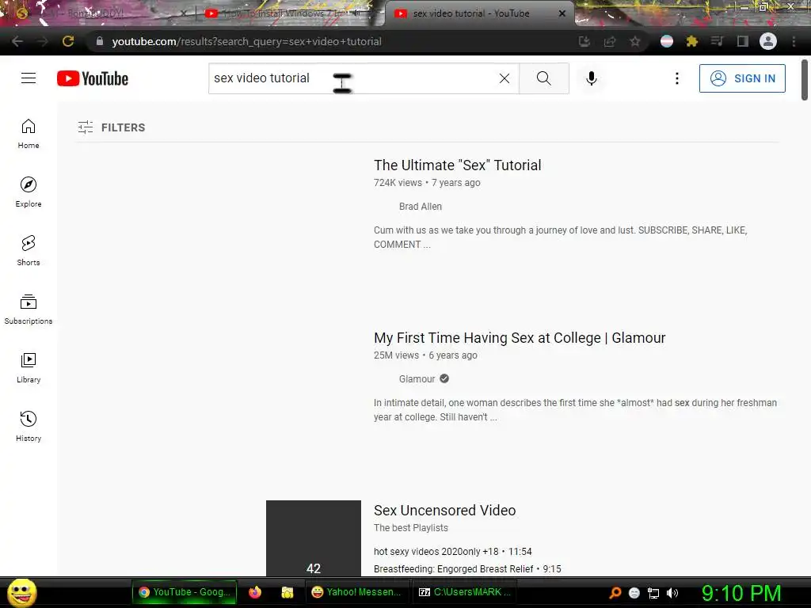The image size is (811, 608).
Task: Open the Glamour college story video title
Action: tap(520, 337)
